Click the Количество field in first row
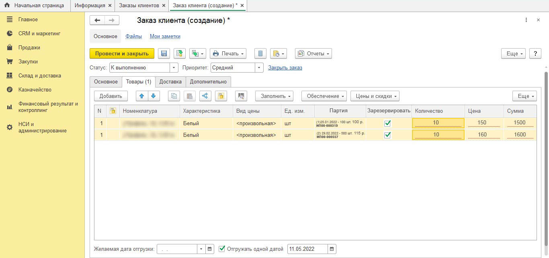Image resolution: width=549 pixels, height=258 pixels. [438, 123]
